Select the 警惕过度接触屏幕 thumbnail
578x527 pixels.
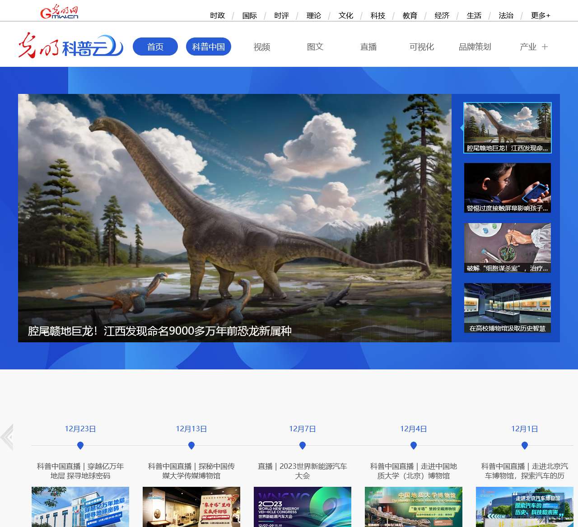click(508, 188)
